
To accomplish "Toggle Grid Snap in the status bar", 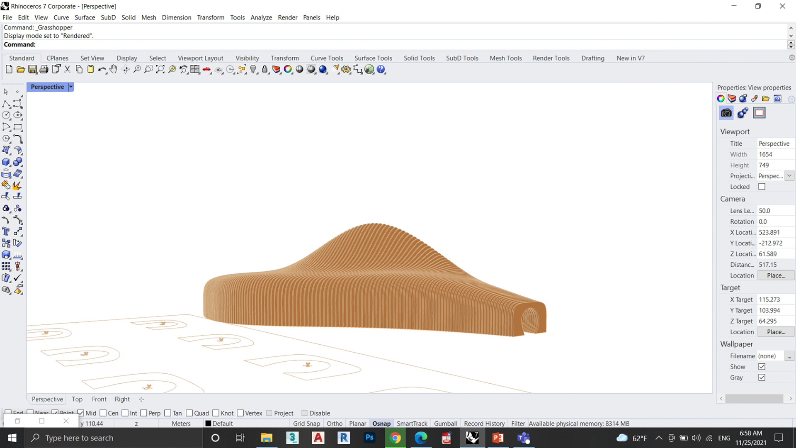I will 306,423.
